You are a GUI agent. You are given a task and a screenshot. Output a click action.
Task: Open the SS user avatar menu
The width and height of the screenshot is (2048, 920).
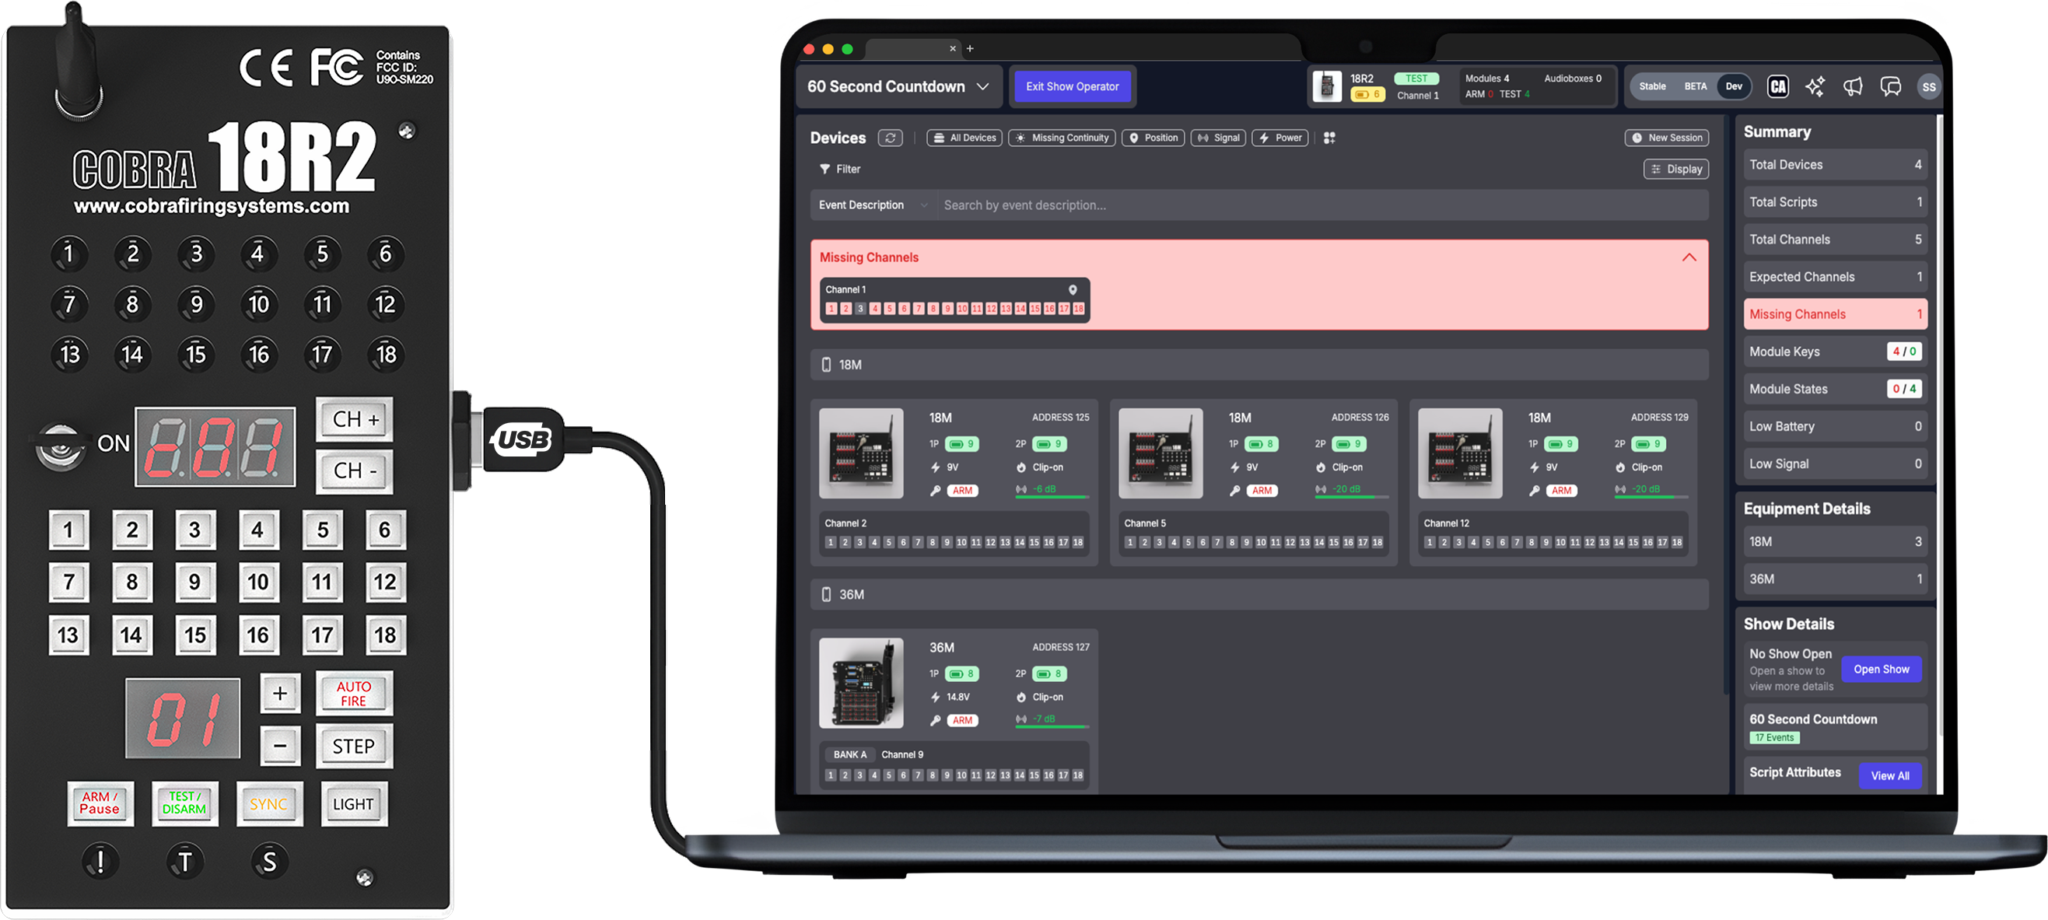1929,86
